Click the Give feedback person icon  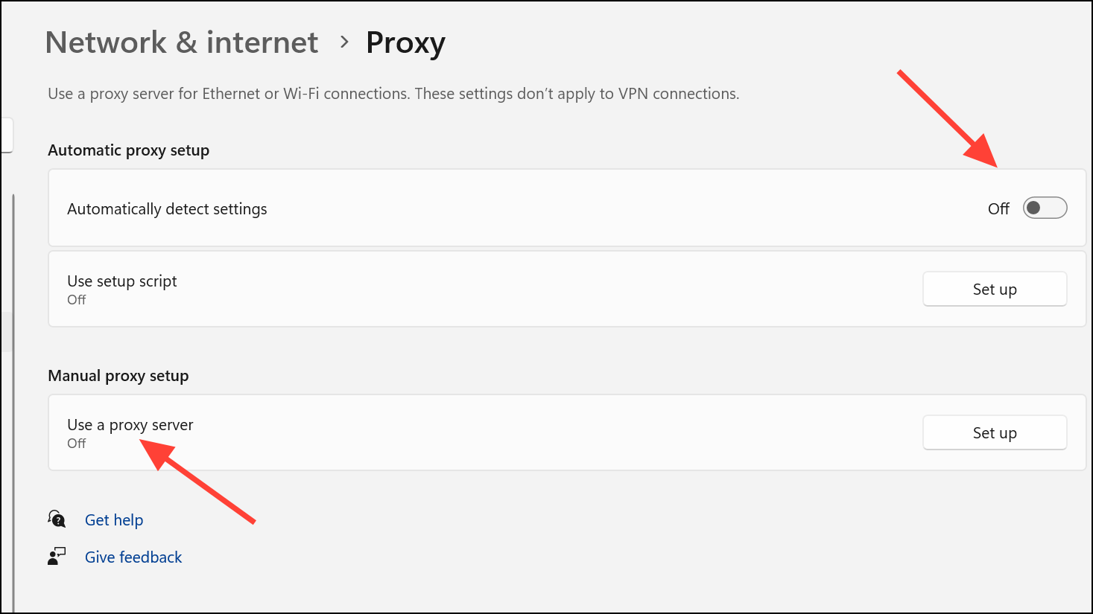click(x=57, y=557)
